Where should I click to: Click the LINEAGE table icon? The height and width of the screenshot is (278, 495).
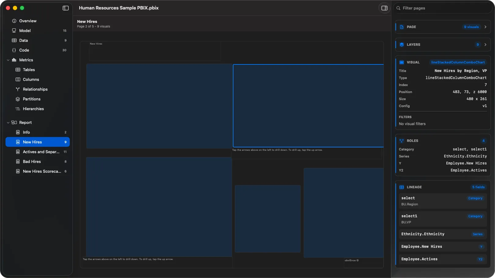402,187
